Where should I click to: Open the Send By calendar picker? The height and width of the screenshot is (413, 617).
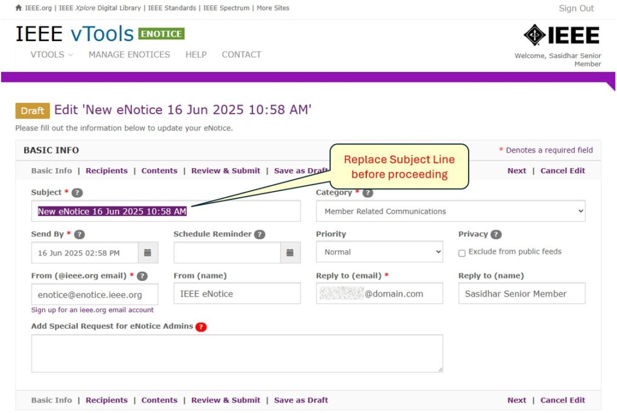tap(148, 253)
